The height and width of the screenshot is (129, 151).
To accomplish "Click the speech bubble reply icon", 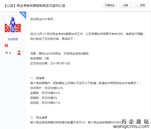I will click(138, 6).
